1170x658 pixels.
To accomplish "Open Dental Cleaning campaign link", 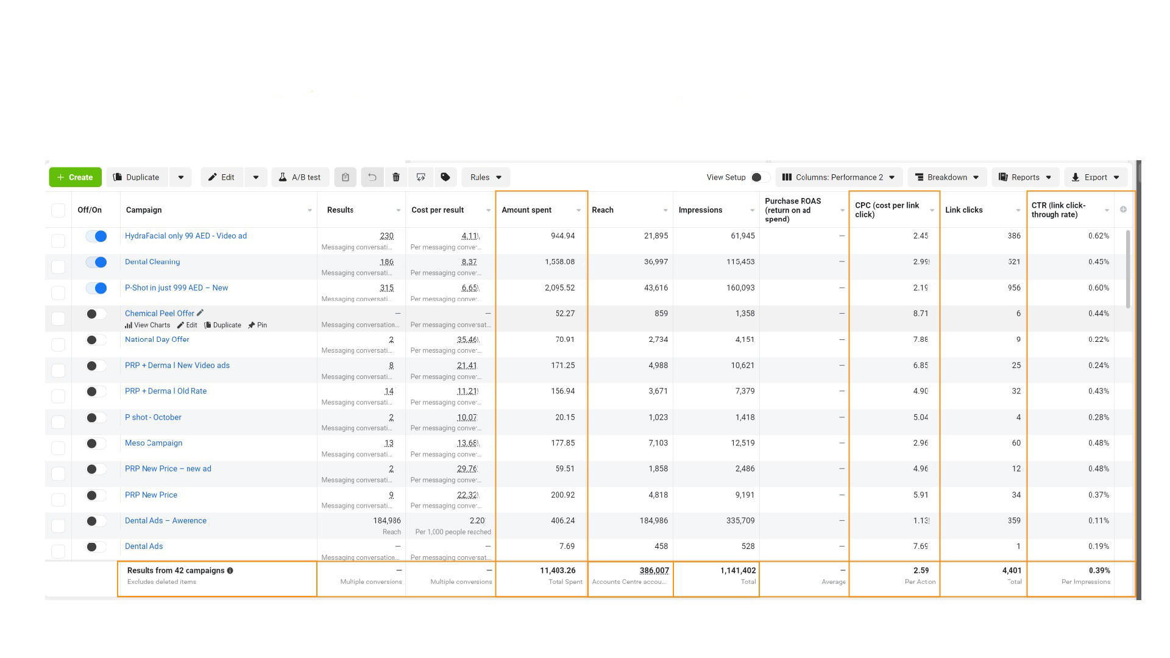I will tap(152, 262).
